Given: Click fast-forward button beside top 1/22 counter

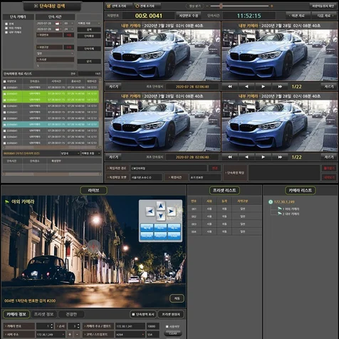Looking at the screenshot, I should point(280,87).
